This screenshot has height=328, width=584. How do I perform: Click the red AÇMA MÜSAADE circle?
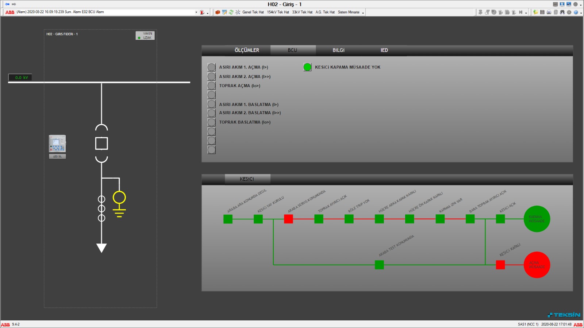tap(537, 265)
